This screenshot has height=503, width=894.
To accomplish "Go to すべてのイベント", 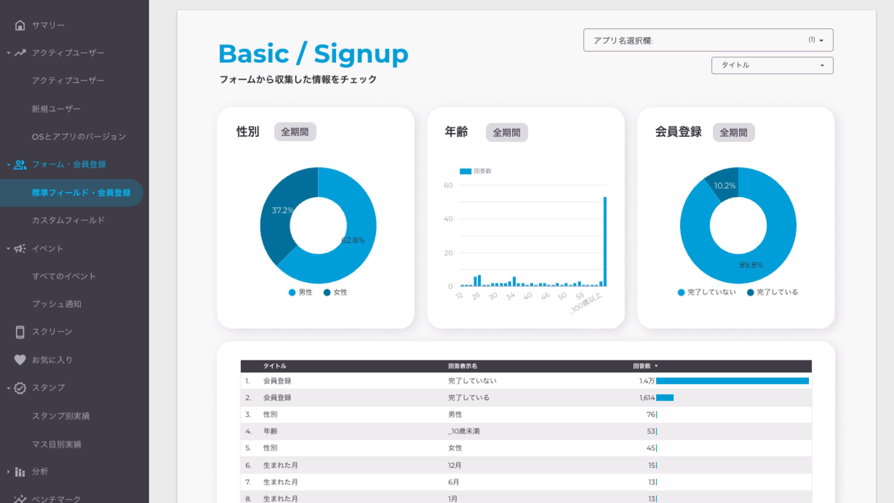I will pyautogui.click(x=64, y=276).
